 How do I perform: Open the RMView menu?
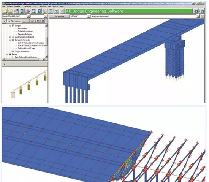tap(43, 6)
